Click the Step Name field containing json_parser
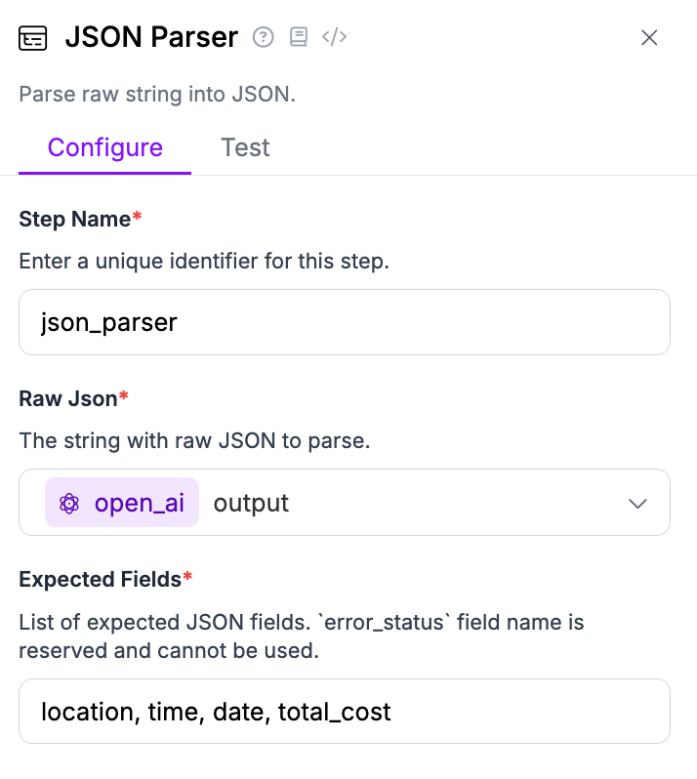This screenshot has height=779, width=697. pyautogui.click(x=344, y=322)
